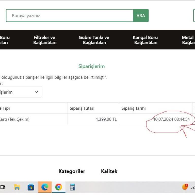Screen dimensions: 195x195
Task: Click the 'Kalitek' footer heading
Action: tap(109, 171)
